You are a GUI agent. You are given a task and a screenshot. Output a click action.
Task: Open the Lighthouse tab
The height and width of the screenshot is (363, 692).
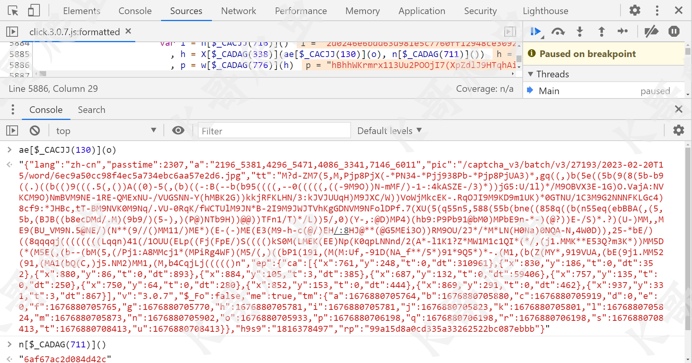[x=545, y=11]
